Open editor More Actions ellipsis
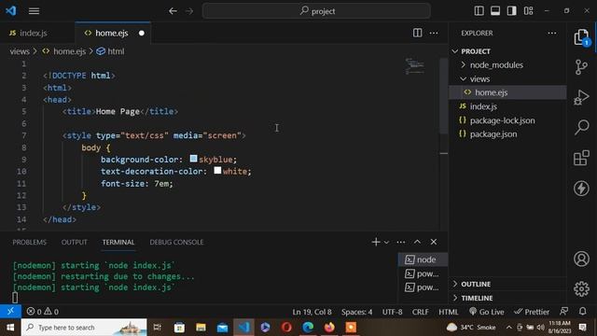The image size is (597, 336). (x=434, y=34)
